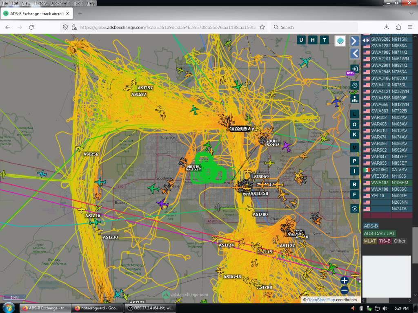
Task: Click the login arrow icon with BETA badge
Action: click(355, 69)
